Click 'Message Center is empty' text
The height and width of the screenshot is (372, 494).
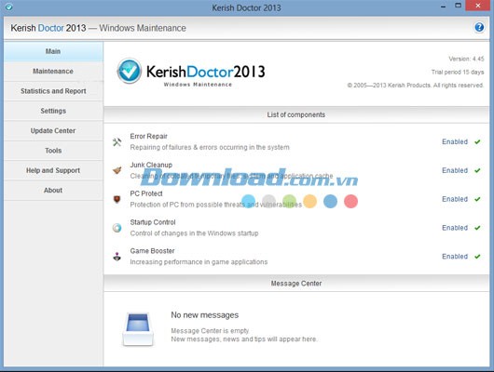[210, 330]
